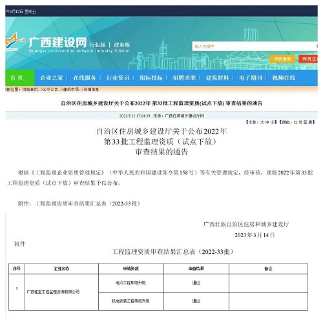Click the red 网员注册 button
The height and width of the screenshot is (323, 323).
pyautogui.click(x=308, y=59)
